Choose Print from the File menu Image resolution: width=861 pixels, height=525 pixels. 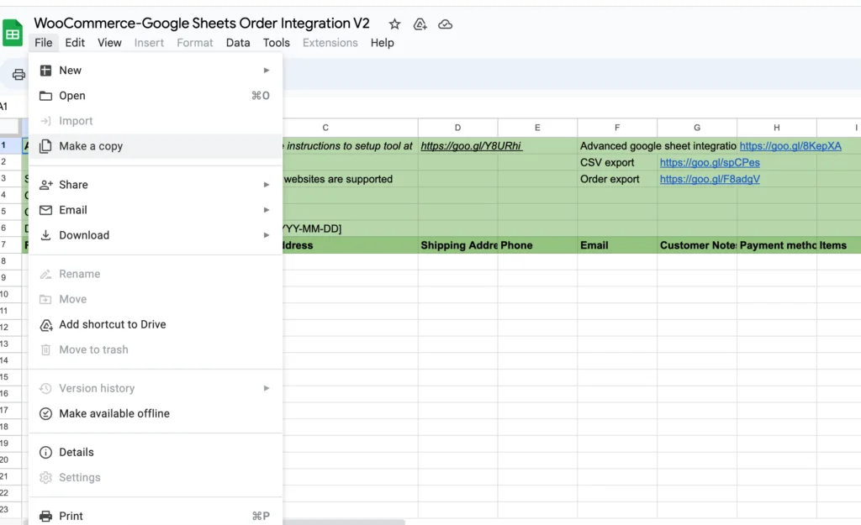[156, 517]
